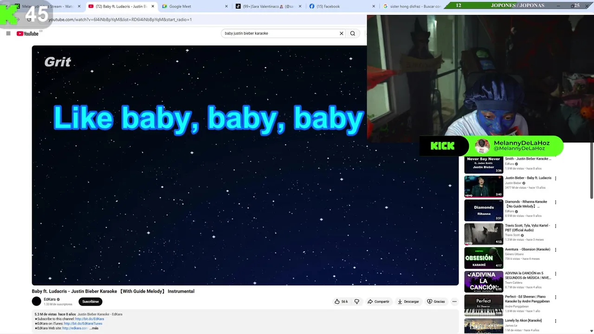Click title Aventura - Obsesion (Karaoke)

[x=528, y=250]
